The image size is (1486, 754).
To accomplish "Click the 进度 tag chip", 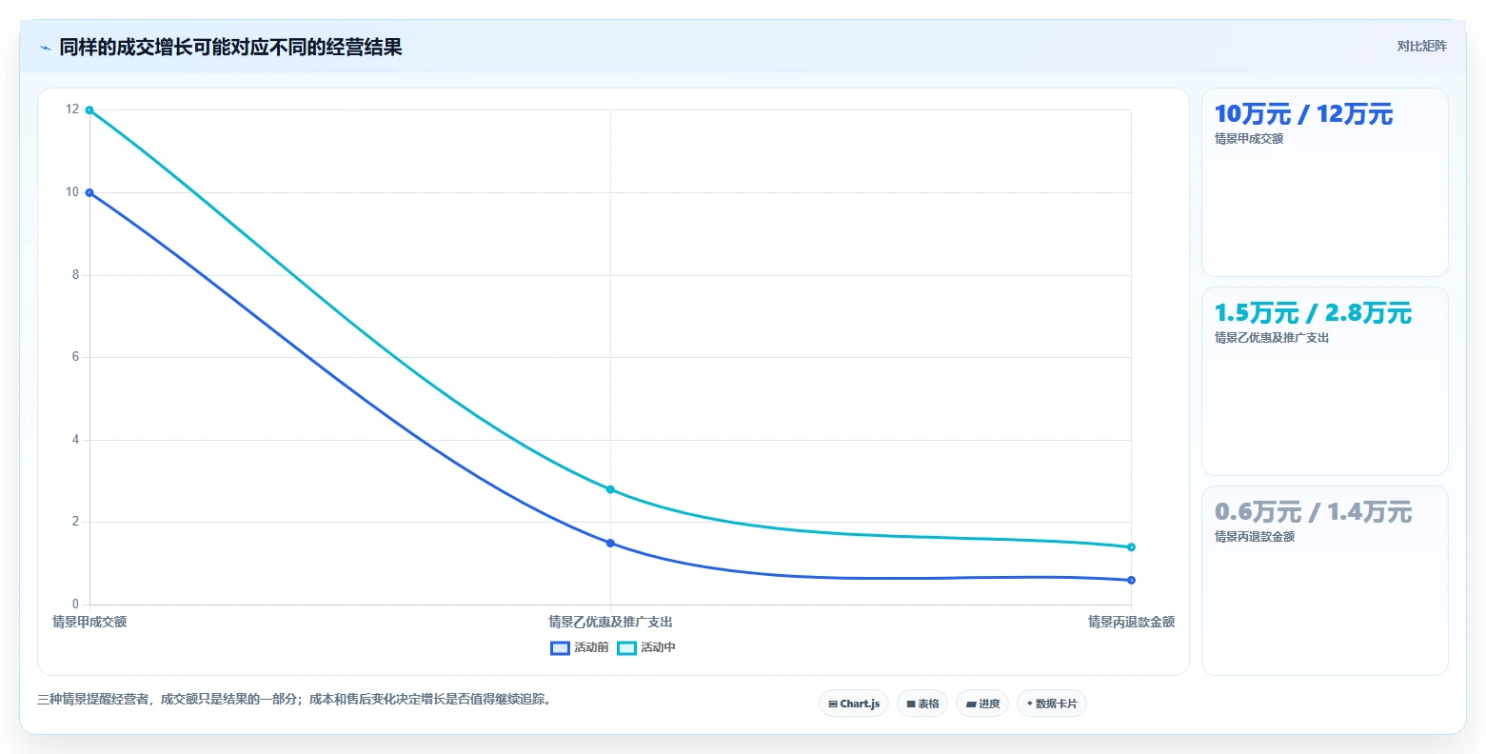I will [982, 704].
